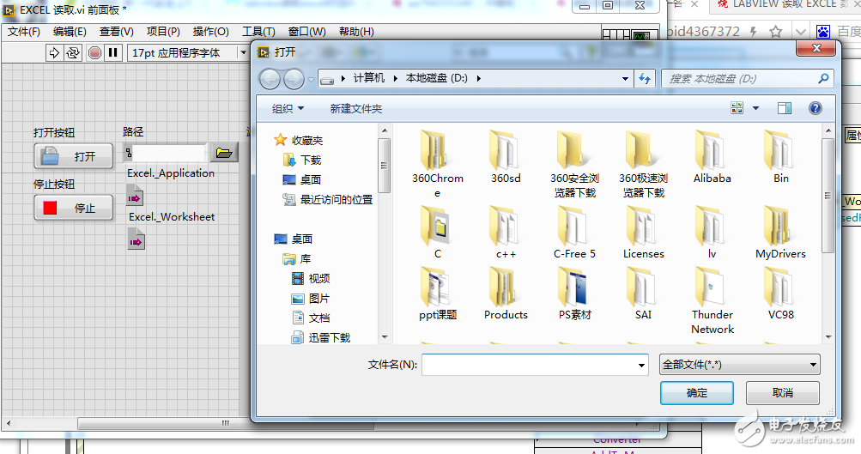The width and height of the screenshot is (861, 454).
Task: Click the Excel._Worksheet refnum icon
Action: coord(136,240)
